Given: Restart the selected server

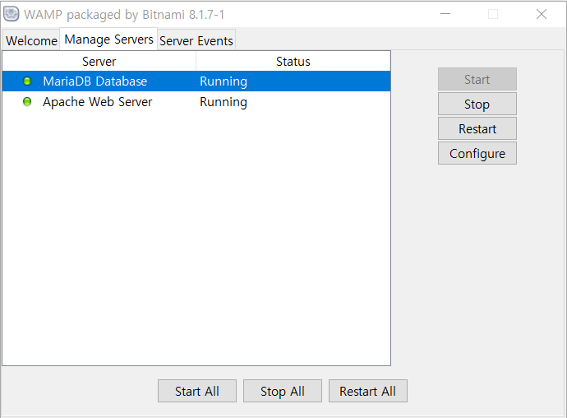Looking at the screenshot, I should click(477, 128).
